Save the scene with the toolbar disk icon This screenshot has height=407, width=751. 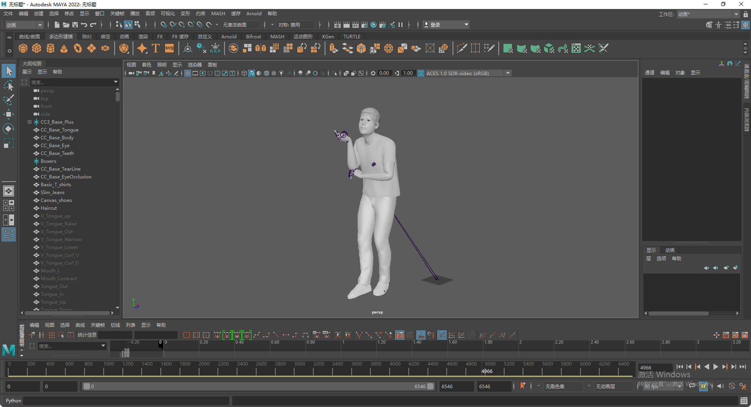(75, 25)
